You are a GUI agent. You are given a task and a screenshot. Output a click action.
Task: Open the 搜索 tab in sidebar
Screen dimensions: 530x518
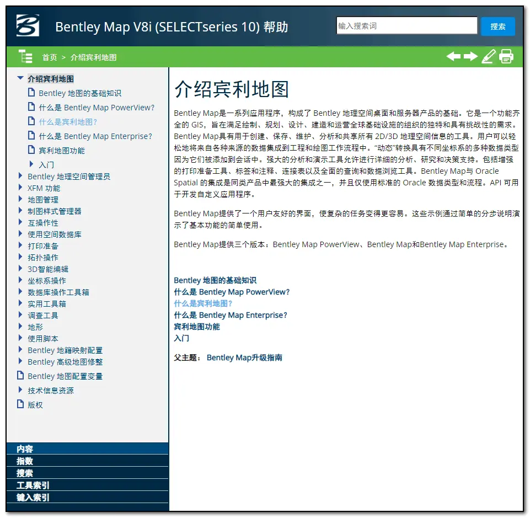click(87, 473)
